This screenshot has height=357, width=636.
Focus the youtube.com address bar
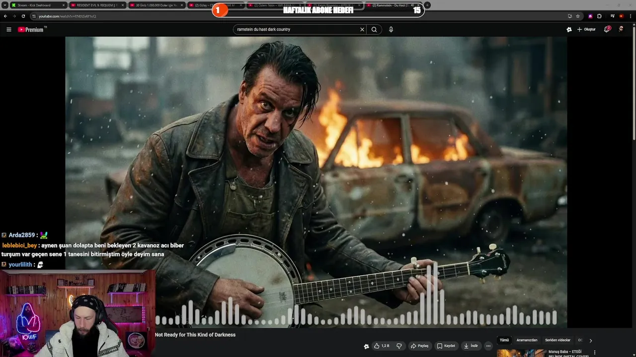tap(298, 16)
